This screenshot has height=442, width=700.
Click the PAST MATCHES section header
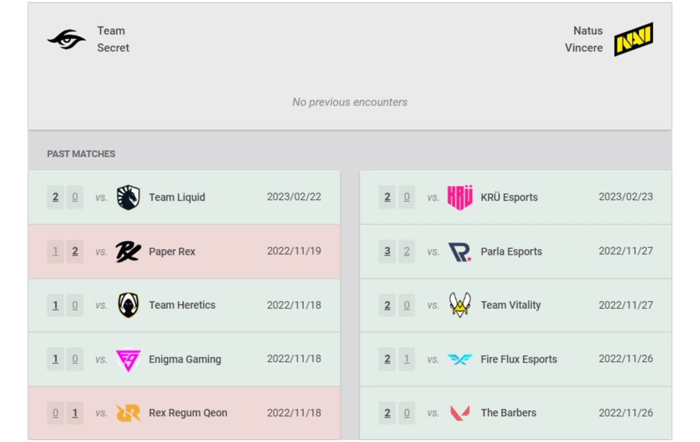click(x=80, y=153)
